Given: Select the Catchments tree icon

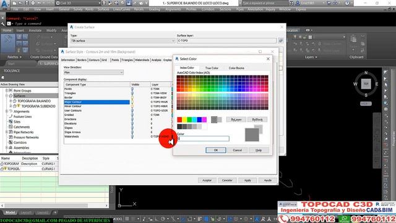Looking at the screenshot, I should (11, 127).
